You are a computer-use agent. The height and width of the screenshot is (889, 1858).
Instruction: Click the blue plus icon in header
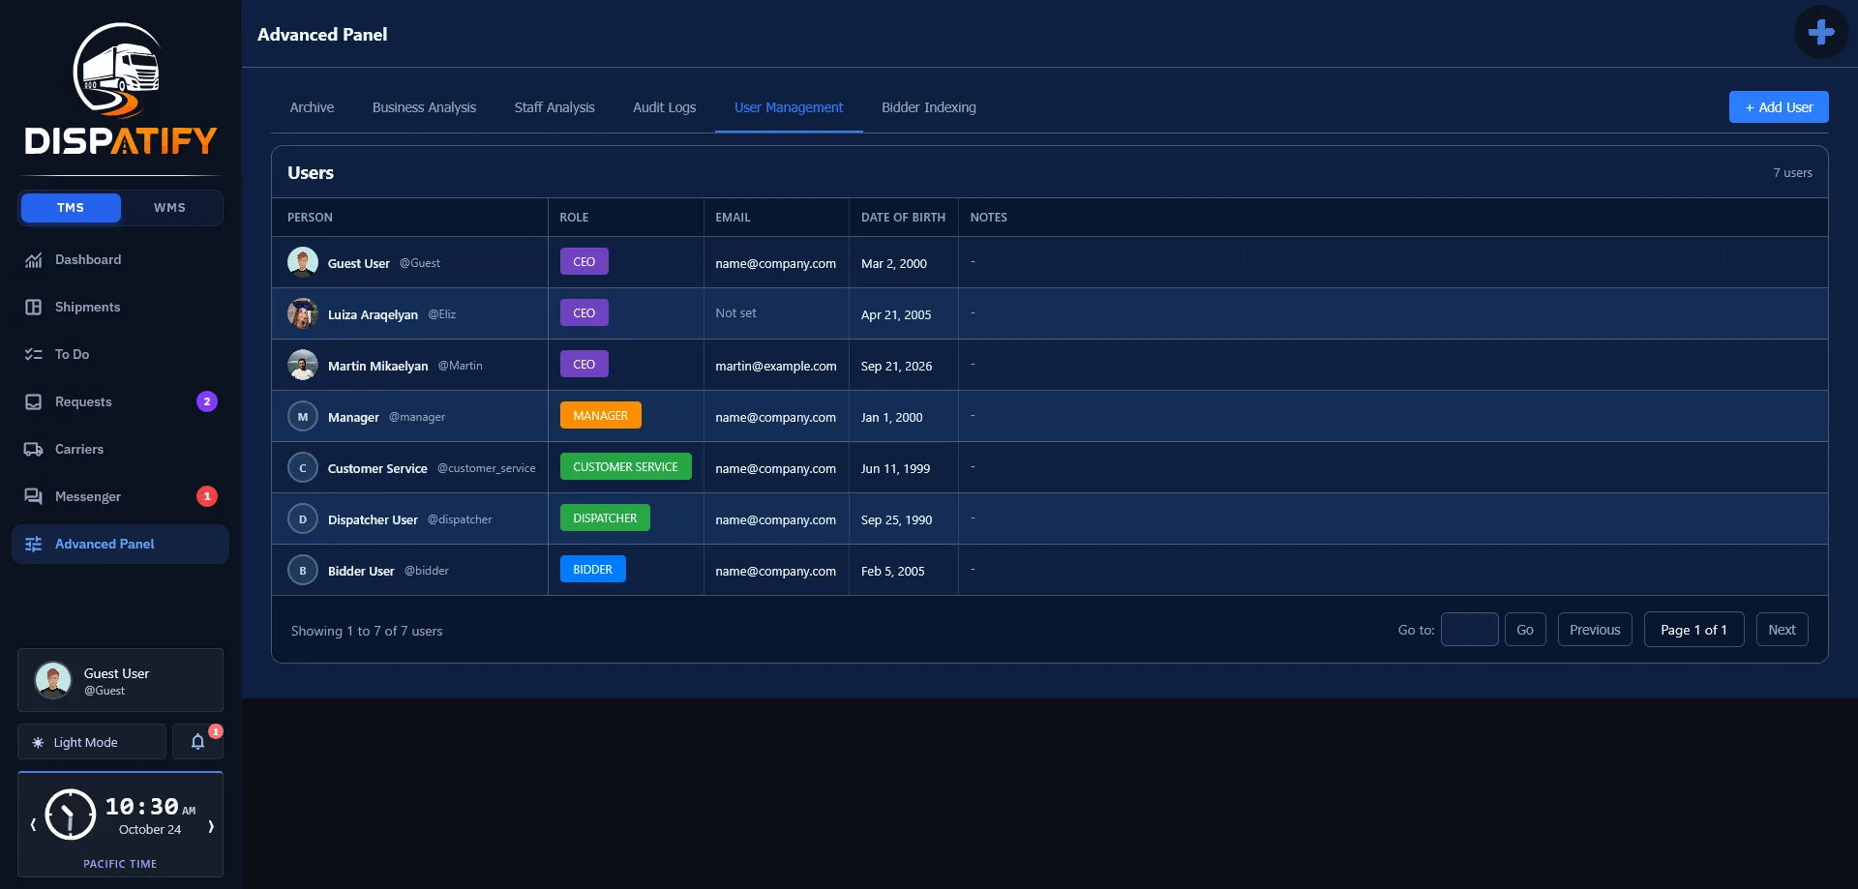(1821, 32)
